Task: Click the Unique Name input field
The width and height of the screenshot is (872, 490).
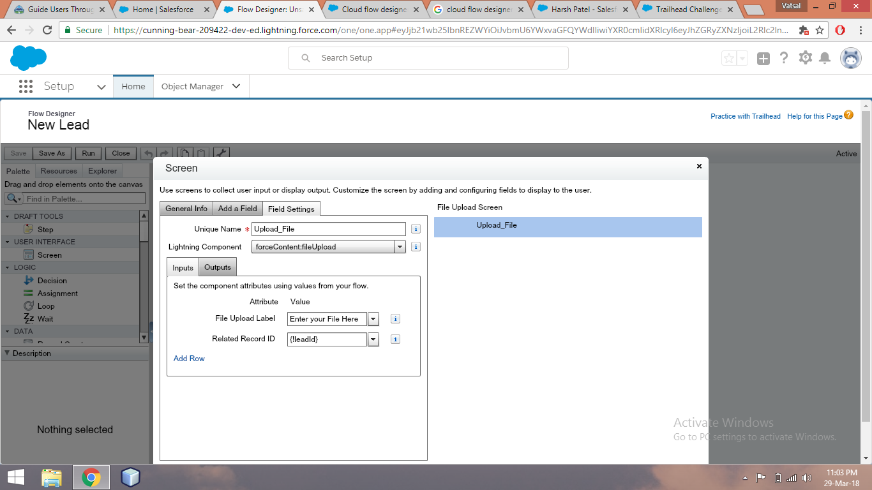Action: click(329, 229)
